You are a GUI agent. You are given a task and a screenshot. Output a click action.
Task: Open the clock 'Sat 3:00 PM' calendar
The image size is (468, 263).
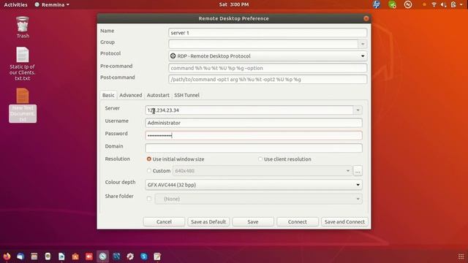(x=234, y=4)
